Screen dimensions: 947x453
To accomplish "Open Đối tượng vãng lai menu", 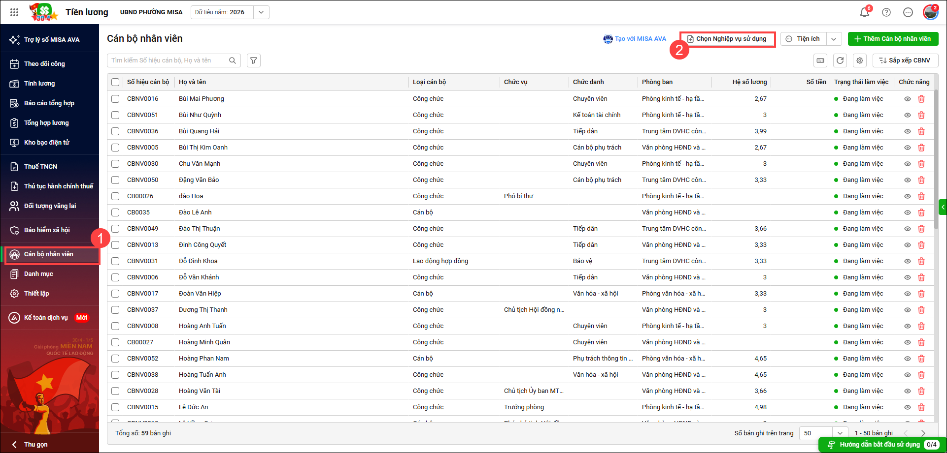I will pos(50,206).
